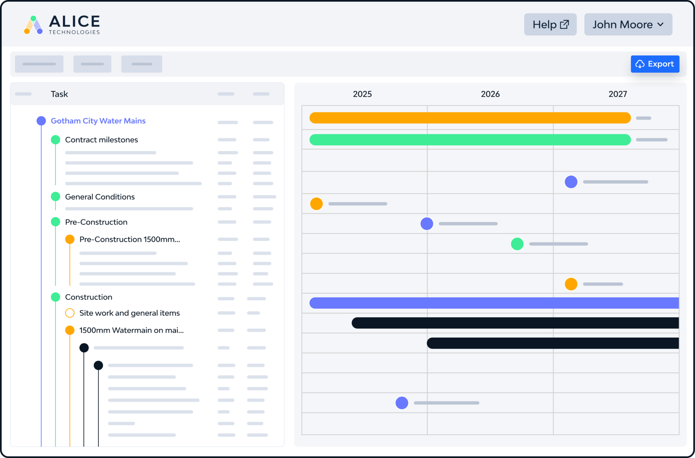Click the Export button

point(655,64)
